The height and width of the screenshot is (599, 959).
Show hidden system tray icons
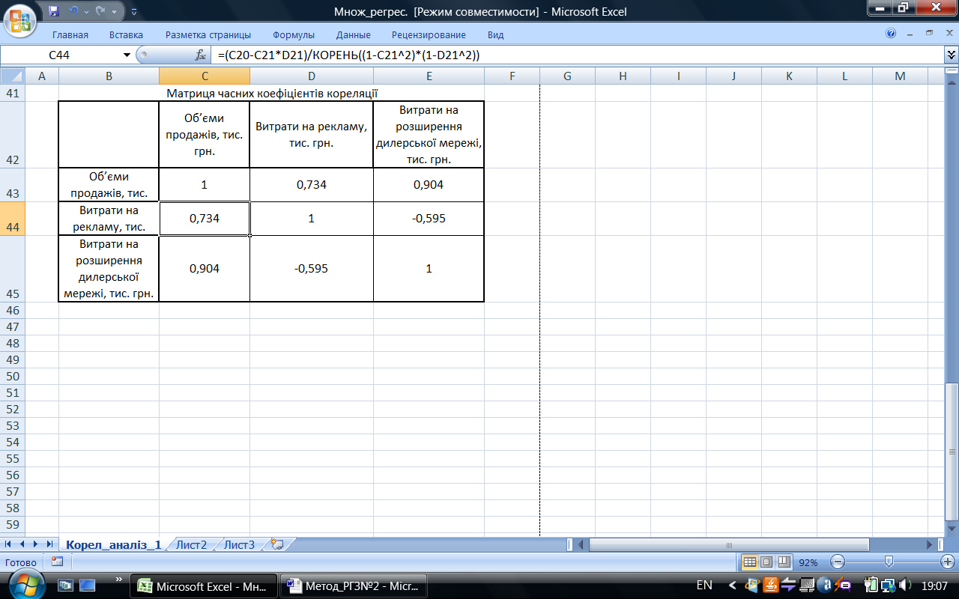733,585
